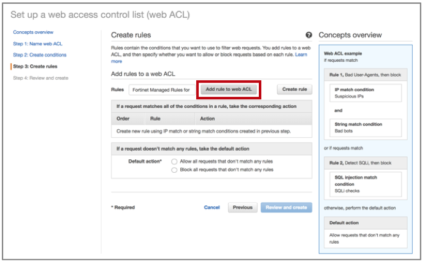Select Allow all requests default action radio
Image resolution: width=425 pixels, height=264 pixels.
(x=175, y=161)
